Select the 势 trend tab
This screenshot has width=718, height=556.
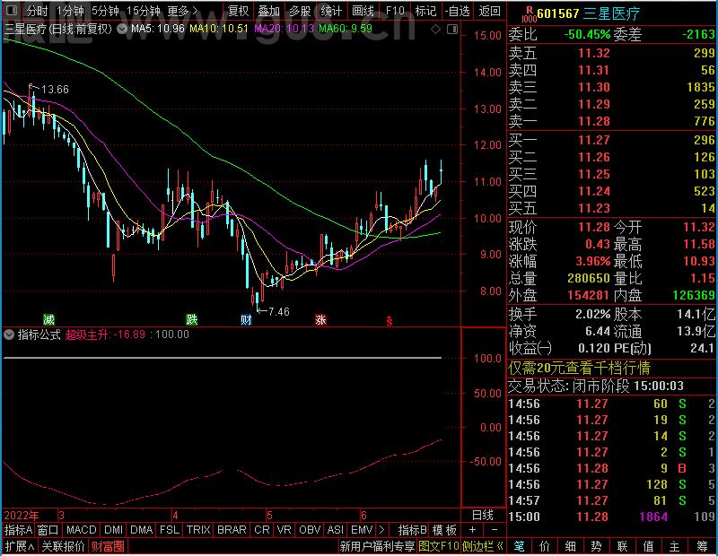tap(596, 546)
